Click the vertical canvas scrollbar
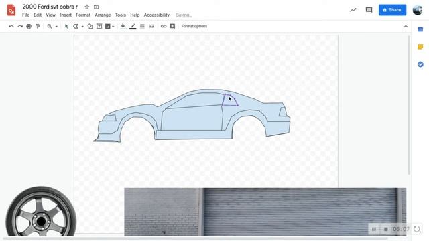Image resolution: width=429 pixels, height=241 pixels. coord(409,105)
